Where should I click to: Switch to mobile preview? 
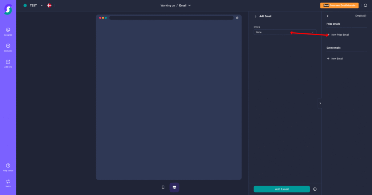coord(163,187)
